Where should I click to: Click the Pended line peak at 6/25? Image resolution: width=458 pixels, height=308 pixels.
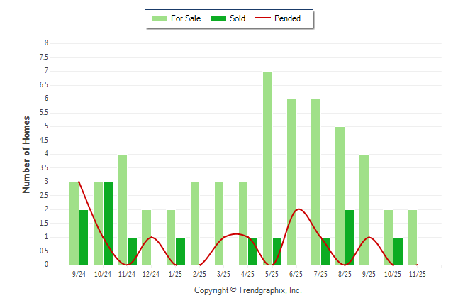[x=298, y=209]
